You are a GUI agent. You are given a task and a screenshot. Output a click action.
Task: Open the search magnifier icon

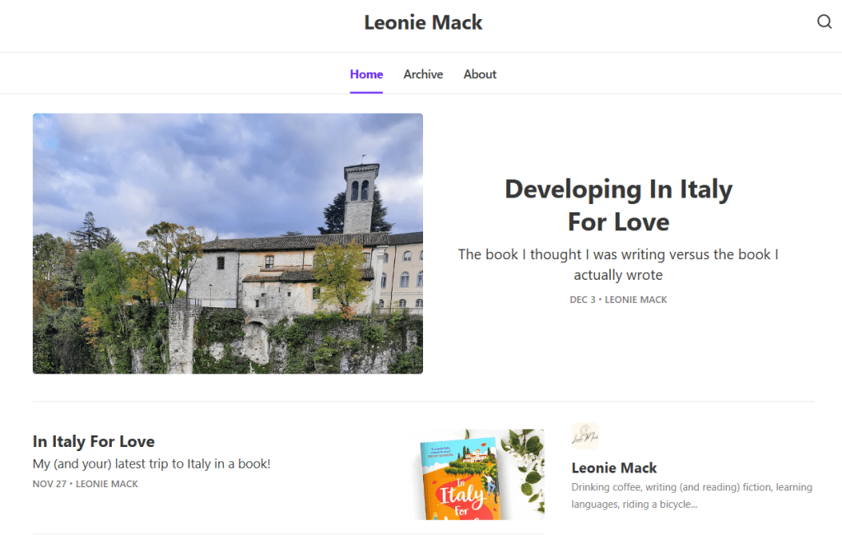point(824,21)
